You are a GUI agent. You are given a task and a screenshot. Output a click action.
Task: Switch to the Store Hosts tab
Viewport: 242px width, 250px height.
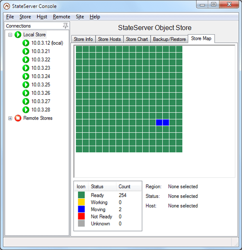[109, 39]
